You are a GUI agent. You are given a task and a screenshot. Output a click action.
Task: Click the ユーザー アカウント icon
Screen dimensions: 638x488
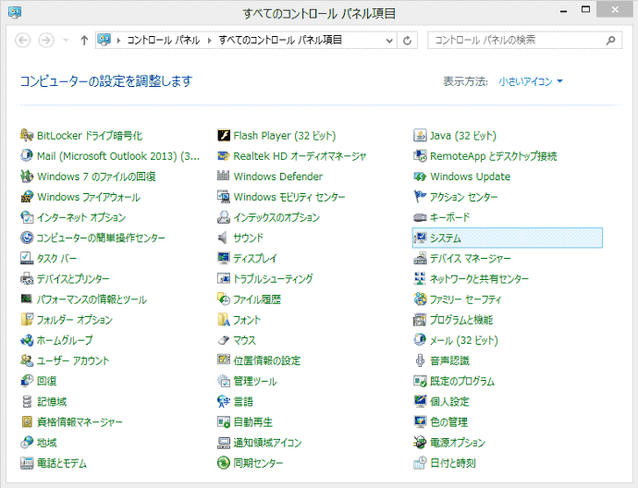coord(27,360)
